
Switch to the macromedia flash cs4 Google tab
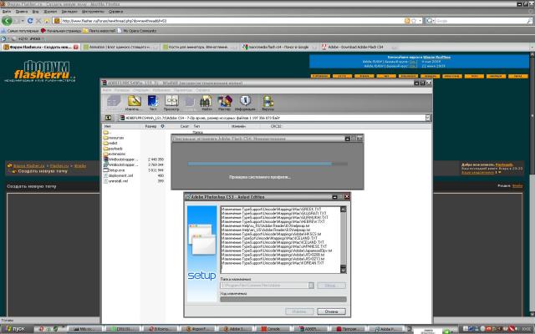coord(278,47)
